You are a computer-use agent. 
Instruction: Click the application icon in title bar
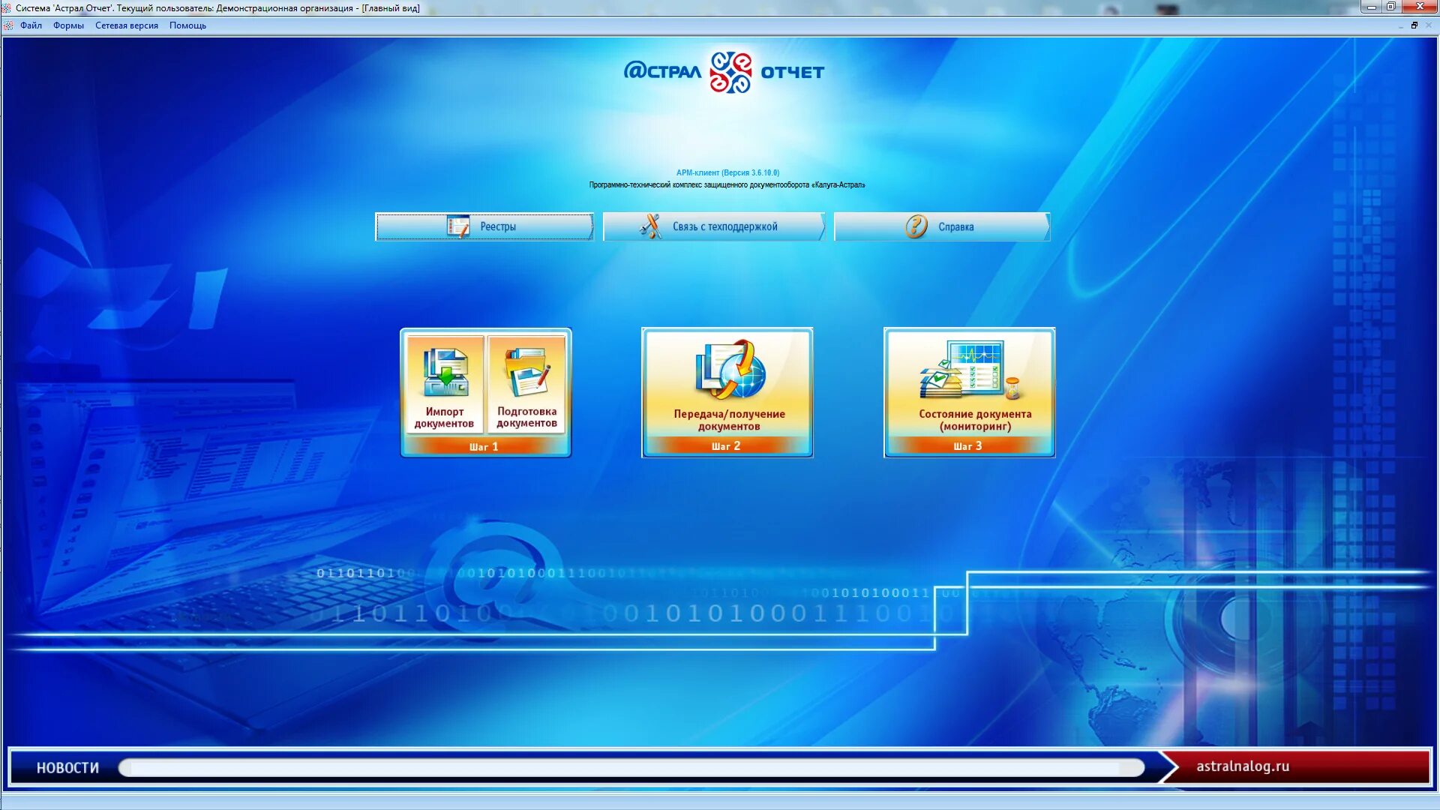[7, 8]
